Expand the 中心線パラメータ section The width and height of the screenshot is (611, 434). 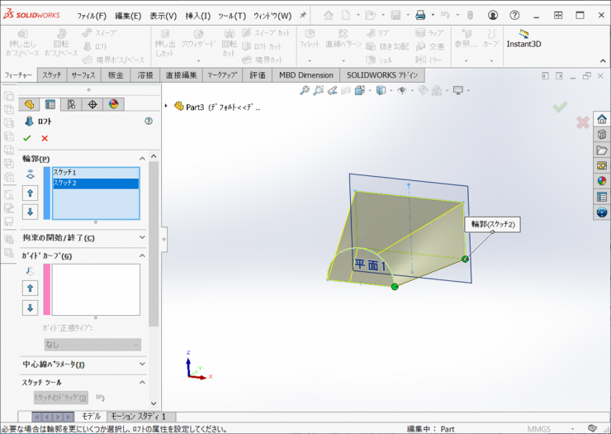(142, 364)
